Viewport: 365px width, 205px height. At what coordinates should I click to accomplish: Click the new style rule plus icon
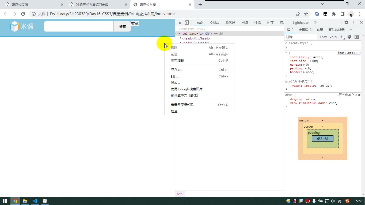[342, 37]
